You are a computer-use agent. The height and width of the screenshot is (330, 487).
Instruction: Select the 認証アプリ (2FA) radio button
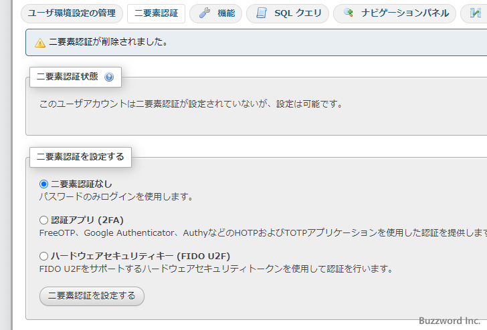point(44,220)
